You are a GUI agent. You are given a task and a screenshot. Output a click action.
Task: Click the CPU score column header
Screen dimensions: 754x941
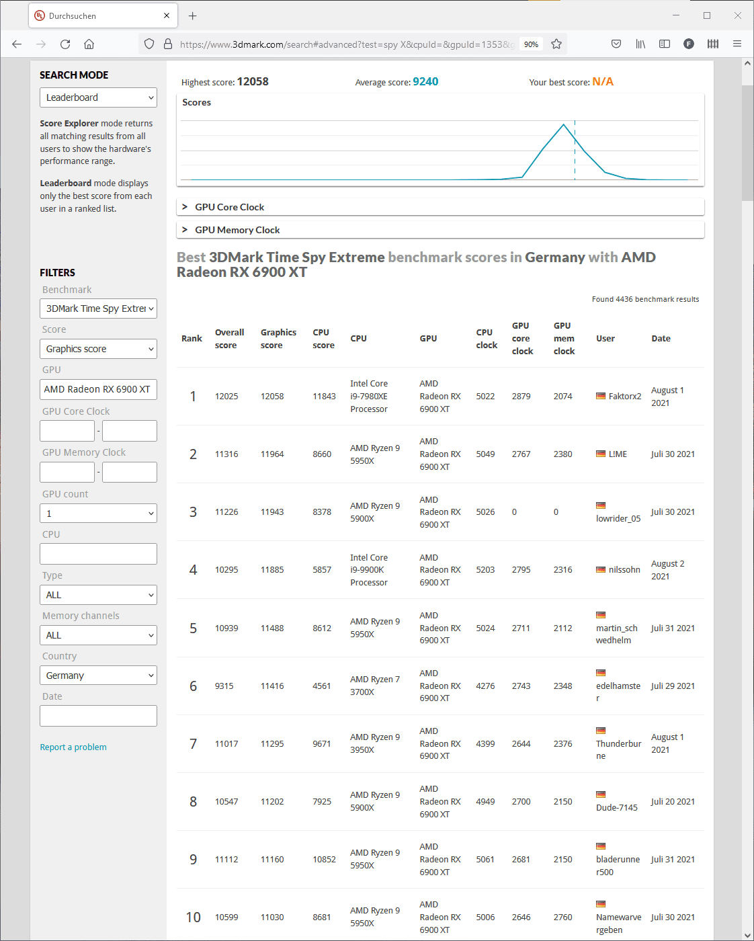(323, 339)
